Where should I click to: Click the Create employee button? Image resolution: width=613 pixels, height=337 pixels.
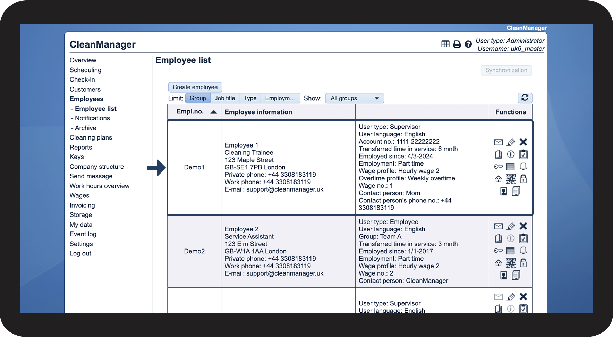[x=195, y=87]
